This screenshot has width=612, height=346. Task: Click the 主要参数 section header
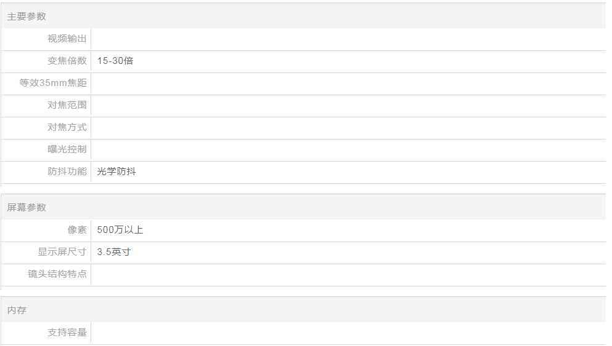click(27, 17)
